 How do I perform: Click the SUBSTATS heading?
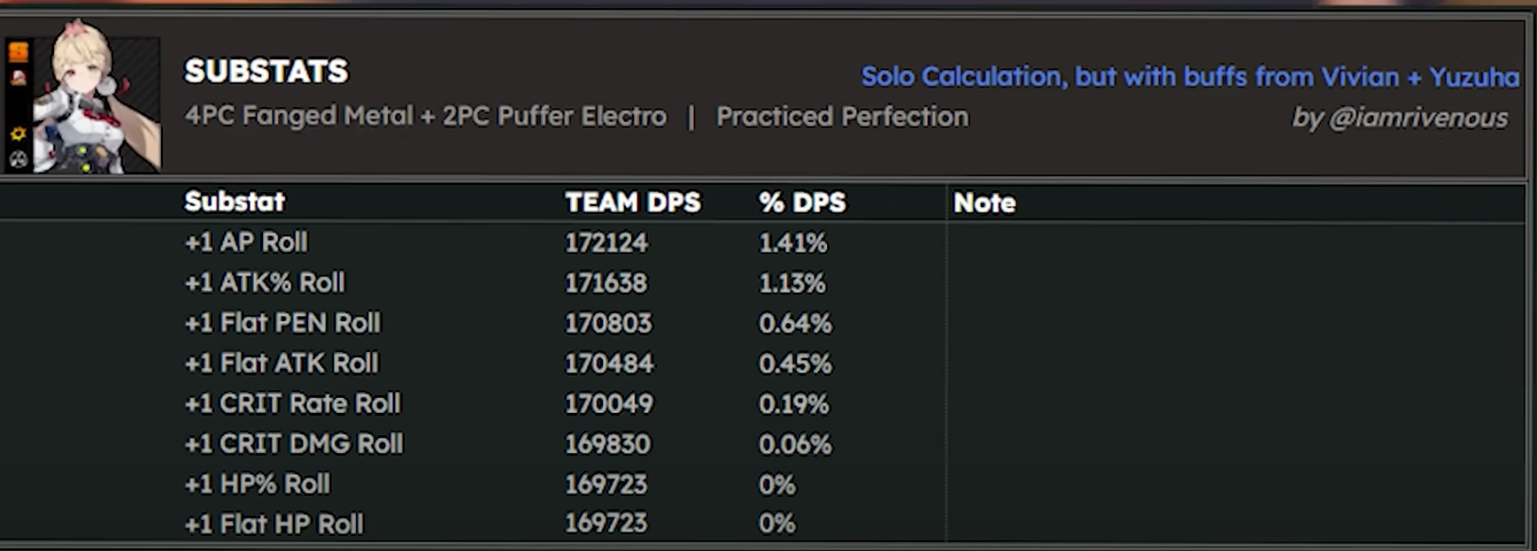[x=266, y=72]
